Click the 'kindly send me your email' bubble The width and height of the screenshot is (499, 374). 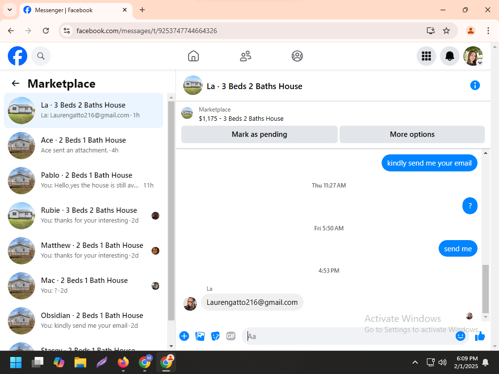click(429, 163)
